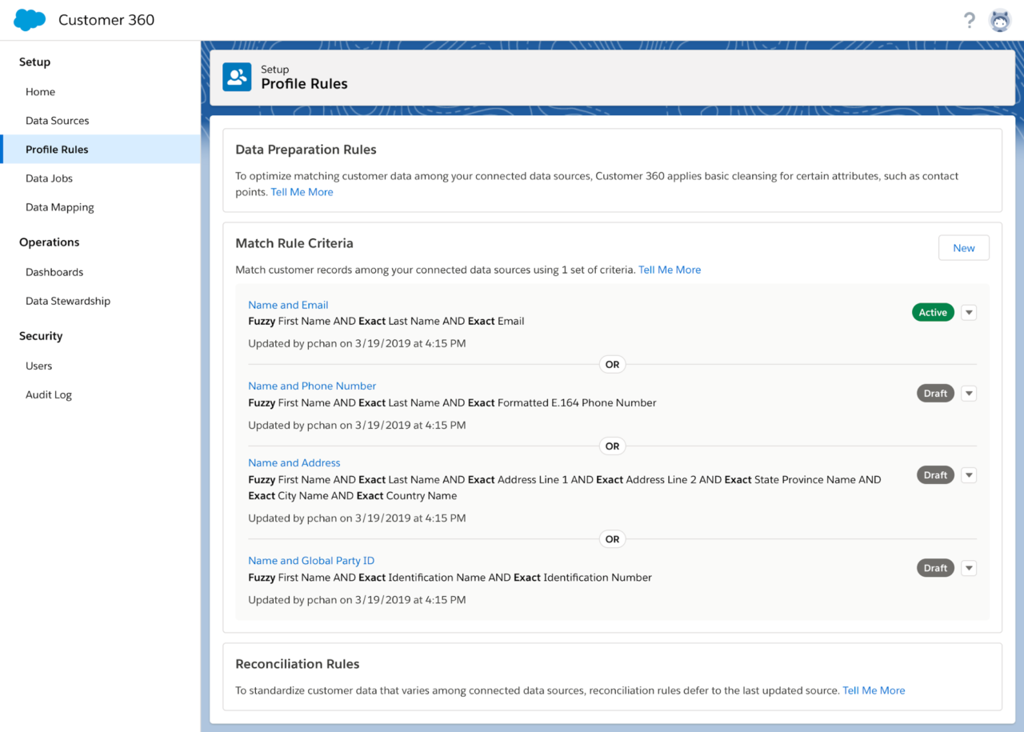Viewport: 1024px width, 732px height.
Task: Open the help question mark icon
Action: pyautogui.click(x=969, y=20)
